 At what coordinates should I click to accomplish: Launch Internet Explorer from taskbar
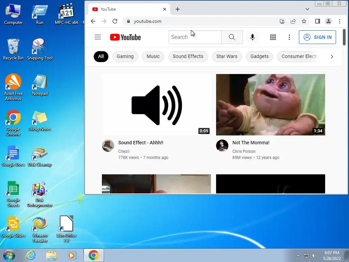[x=30, y=255]
